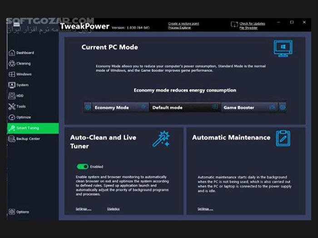This screenshot has height=238, width=318.
Task: Open the Process Explorer link
Action: pyautogui.click(x=179, y=28)
